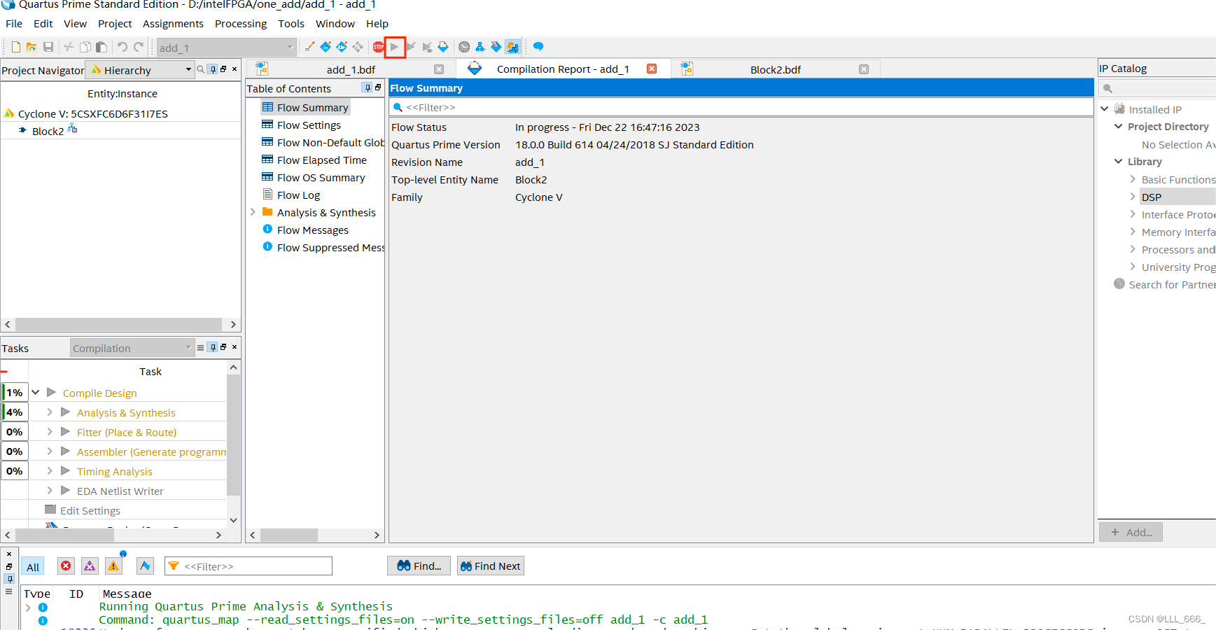Open the Assignment Editor toolbar icon
Image resolution: width=1216 pixels, height=630 pixels.
point(326,47)
